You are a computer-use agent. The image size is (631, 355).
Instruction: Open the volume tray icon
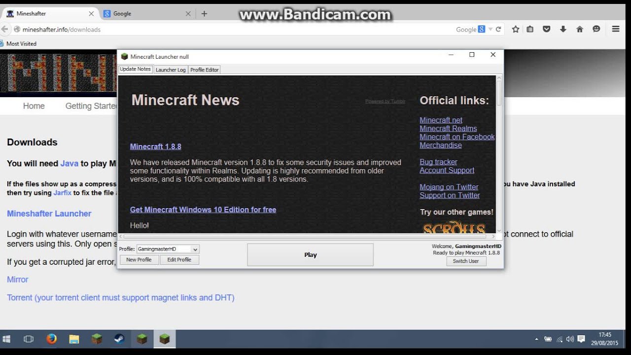(570, 339)
